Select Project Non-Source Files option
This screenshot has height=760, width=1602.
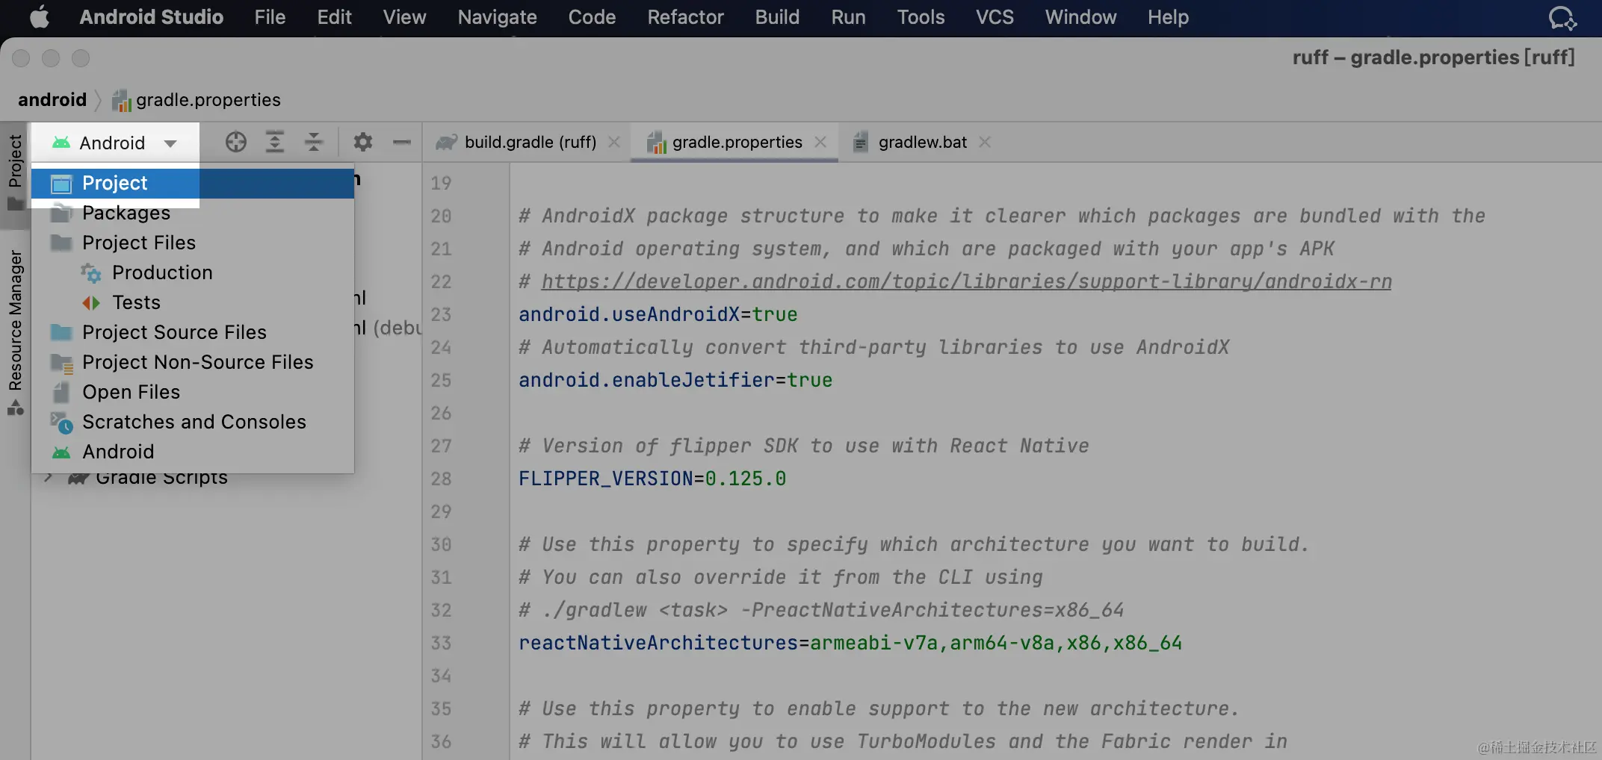pyautogui.click(x=193, y=362)
